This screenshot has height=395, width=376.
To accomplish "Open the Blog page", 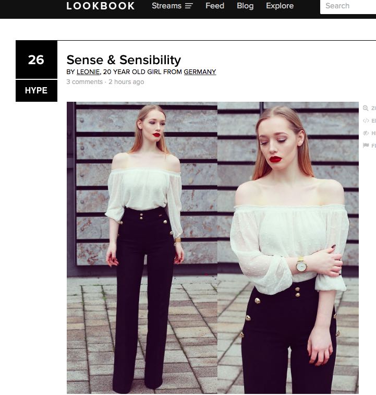I will click(x=245, y=6).
